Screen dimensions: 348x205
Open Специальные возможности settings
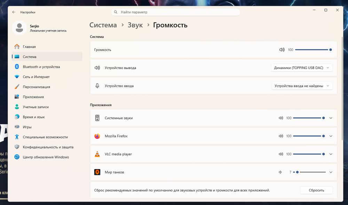pyautogui.click(x=47, y=137)
